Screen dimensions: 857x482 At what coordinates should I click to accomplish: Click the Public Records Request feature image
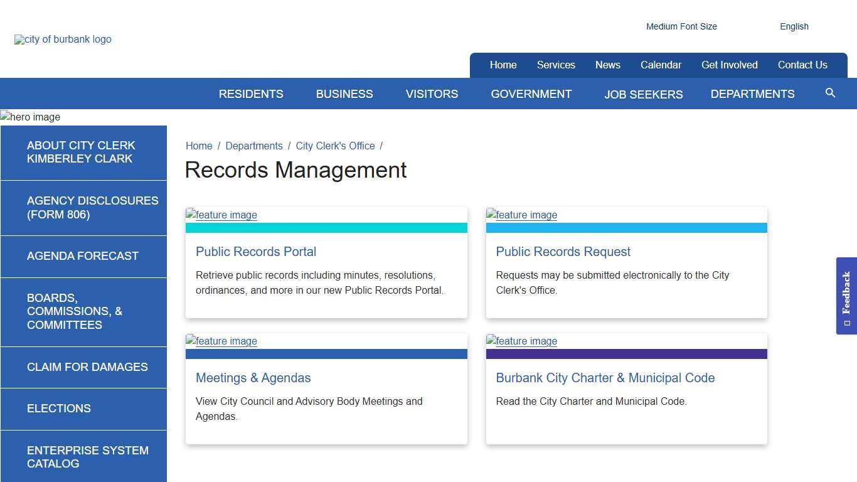pos(521,215)
